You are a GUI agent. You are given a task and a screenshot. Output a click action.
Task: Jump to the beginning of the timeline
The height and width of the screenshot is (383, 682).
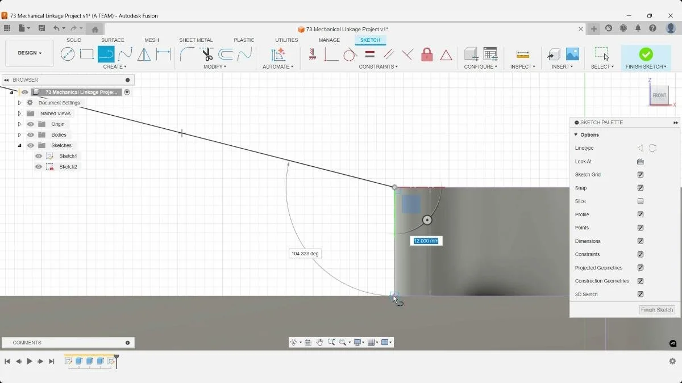(x=7, y=361)
